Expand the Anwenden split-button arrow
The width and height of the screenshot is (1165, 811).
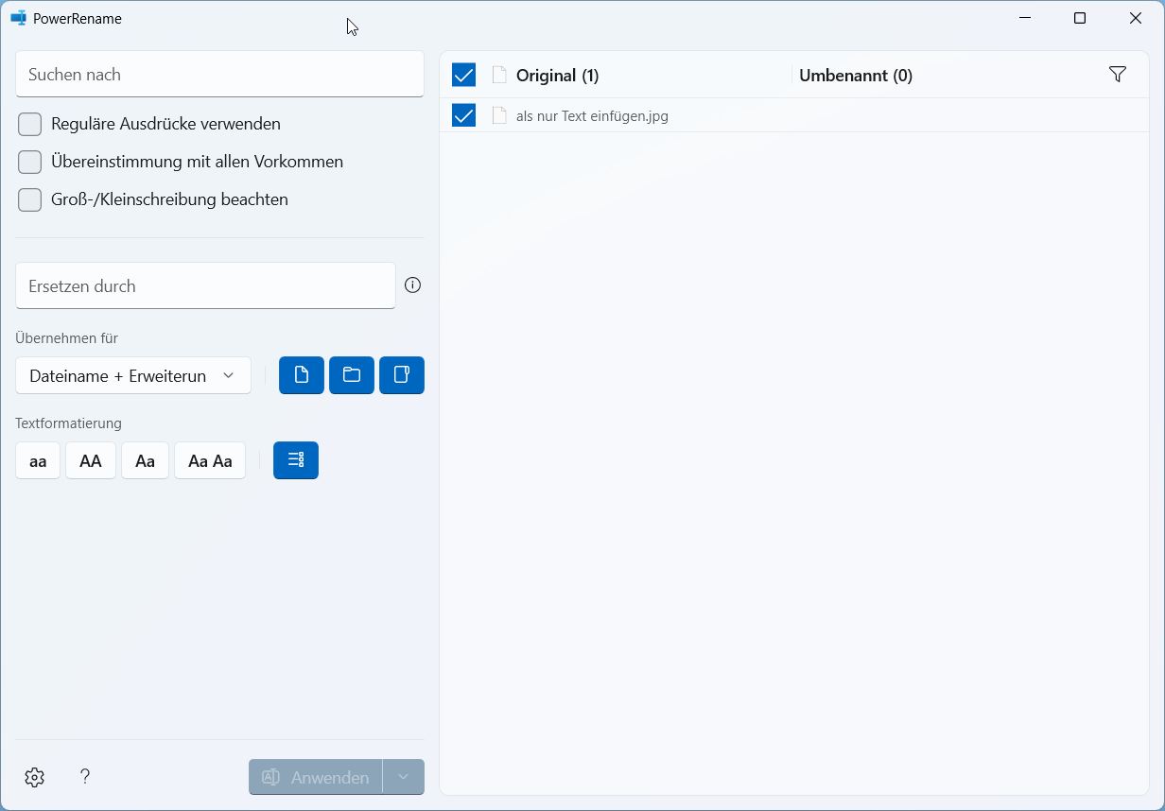click(x=404, y=777)
